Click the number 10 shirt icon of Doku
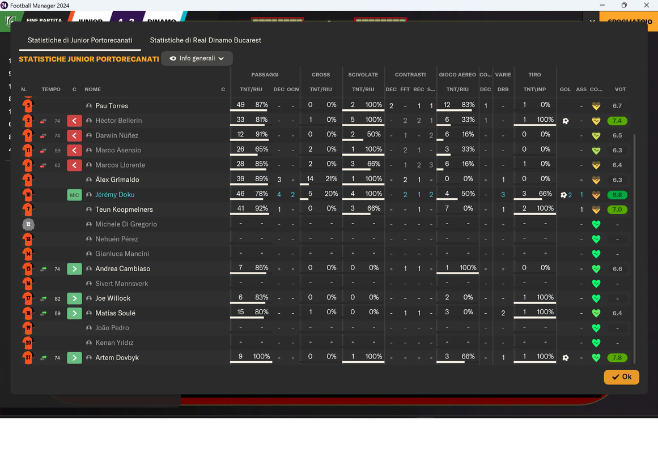This screenshot has height=453, width=658. (x=28, y=195)
